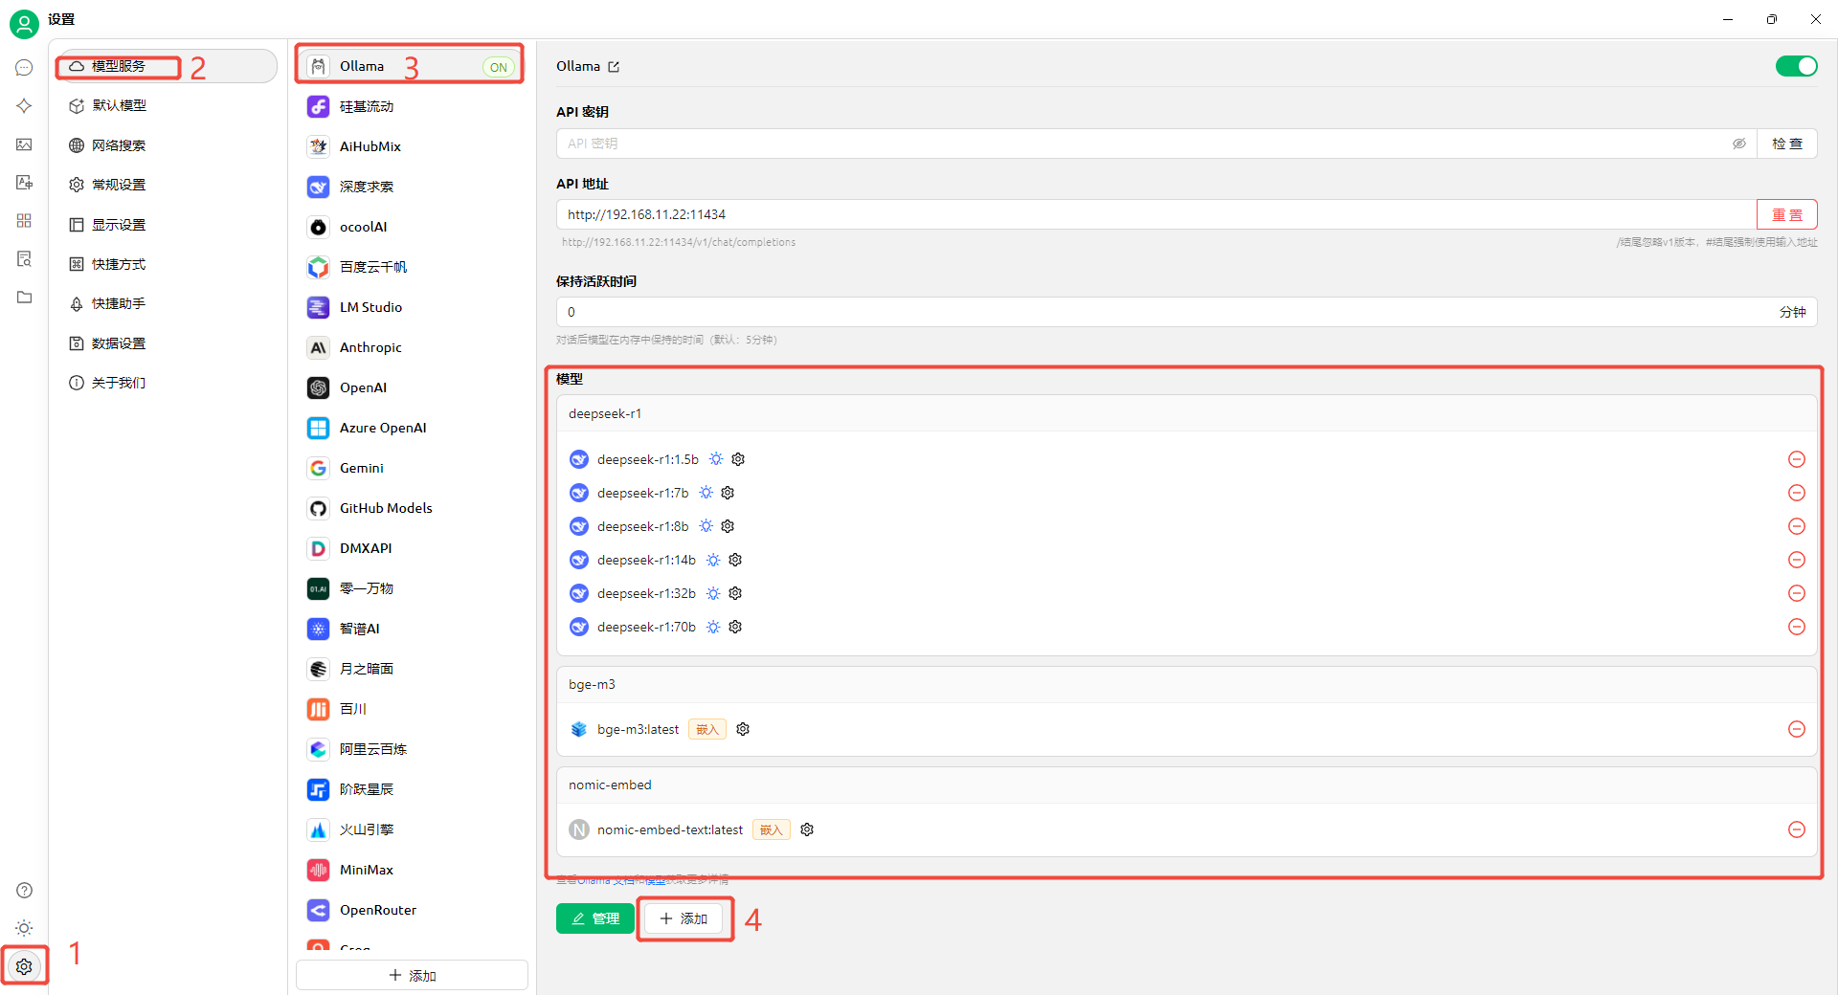Open settings gear for deepseek-r1:1.5b

click(x=738, y=459)
